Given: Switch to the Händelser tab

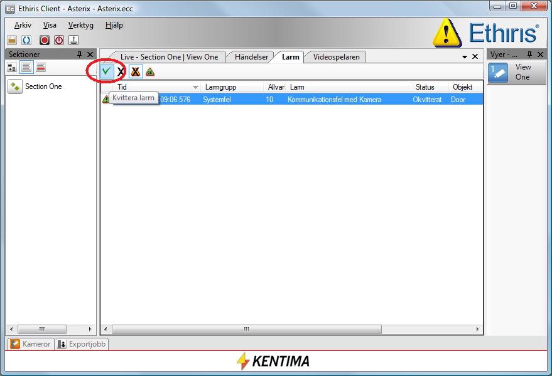Looking at the screenshot, I should (251, 57).
